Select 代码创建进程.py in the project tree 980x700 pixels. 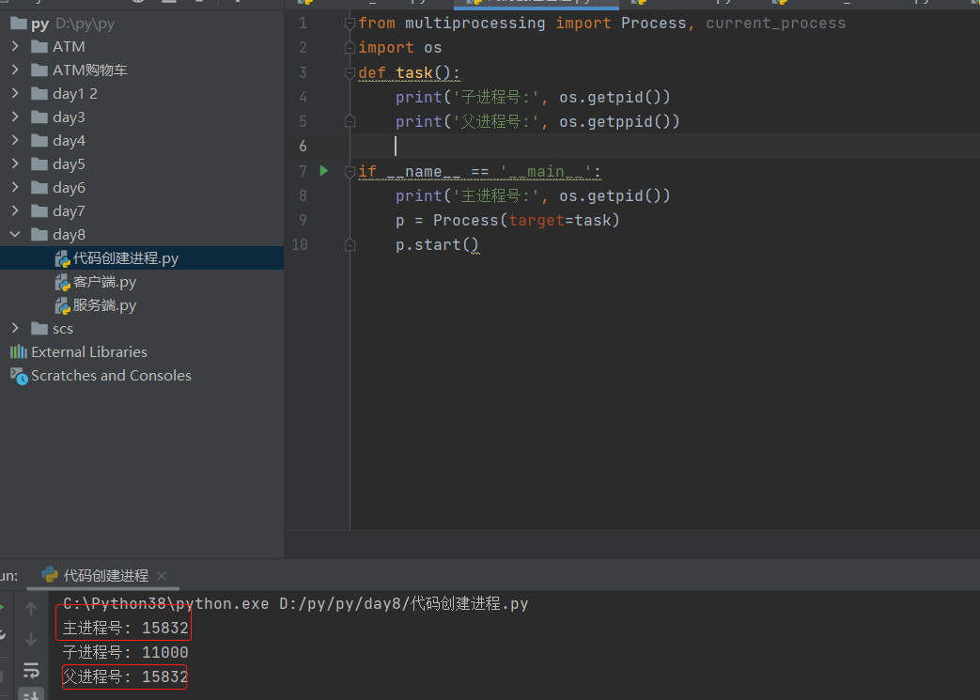(x=125, y=258)
